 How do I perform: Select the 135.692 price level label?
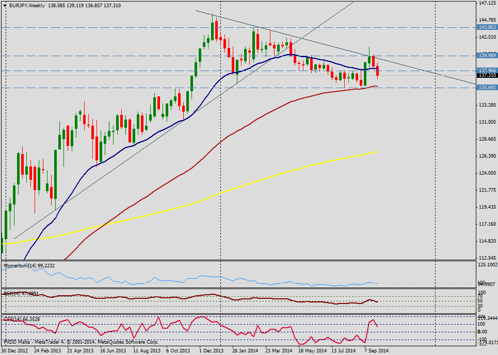tap(487, 88)
